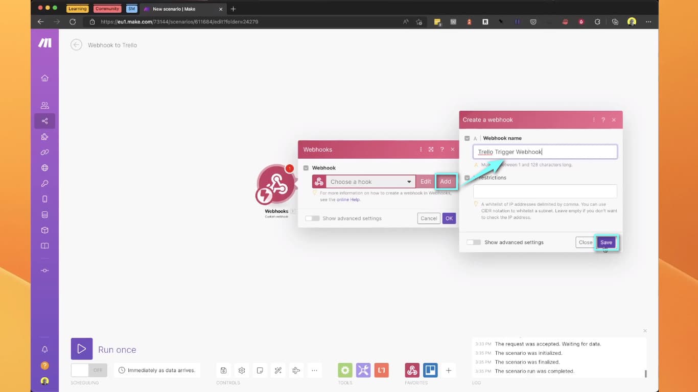Select Webhooks icon in Favorites
This screenshot has width=698, height=392.
412,370
